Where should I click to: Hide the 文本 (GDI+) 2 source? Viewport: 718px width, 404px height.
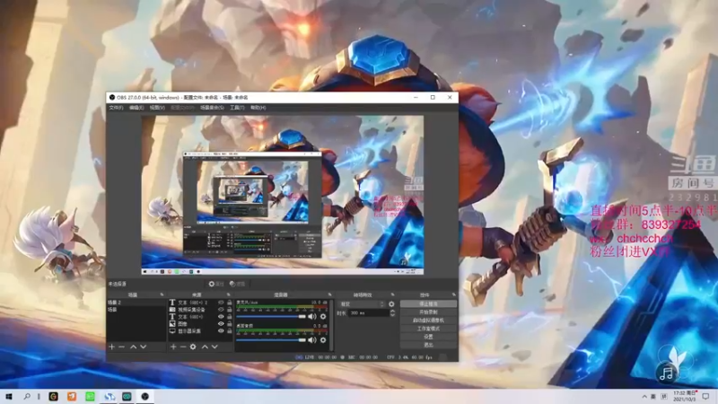221,303
